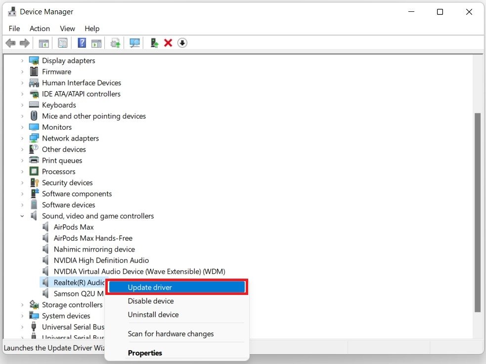The height and width of the screenshot is (364, 486).
Task: Click the Show/Hide Console Tree icon
Action: tap(44, 43)
